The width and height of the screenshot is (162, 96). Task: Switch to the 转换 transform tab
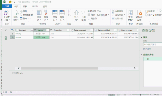tap(25, 7)
